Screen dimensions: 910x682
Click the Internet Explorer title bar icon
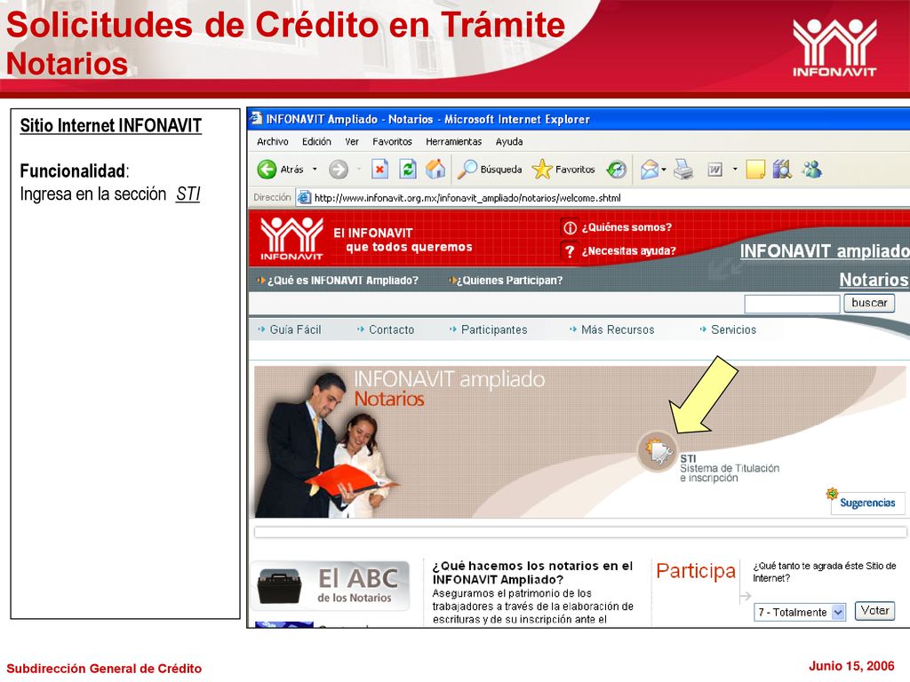coord(256,119)
